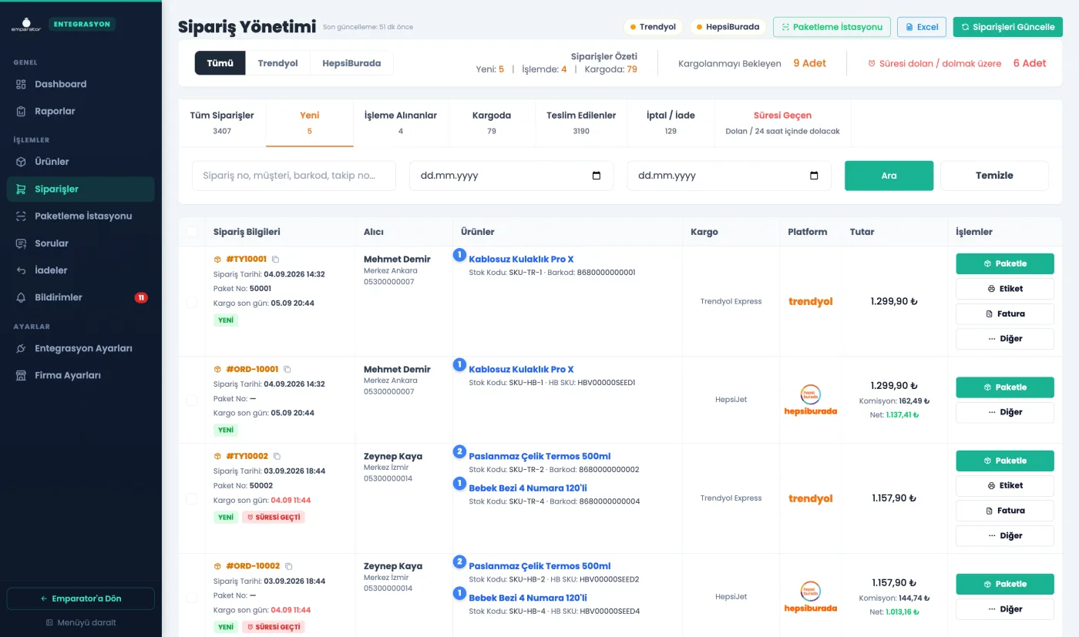This screenshot has height=637, width=1079.
Task: Open the Diğer menu for order #ORD-10001
Action: point(1005,412)
